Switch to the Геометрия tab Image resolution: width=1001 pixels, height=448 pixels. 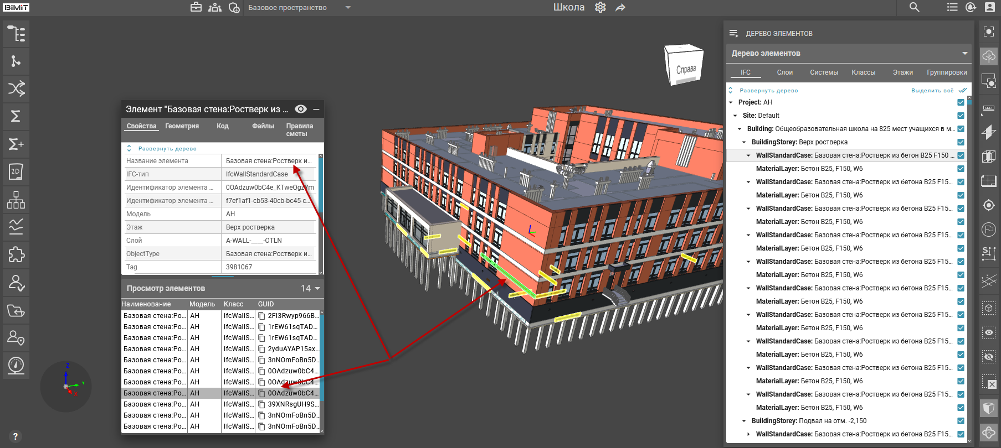click(x=182, y=126)
